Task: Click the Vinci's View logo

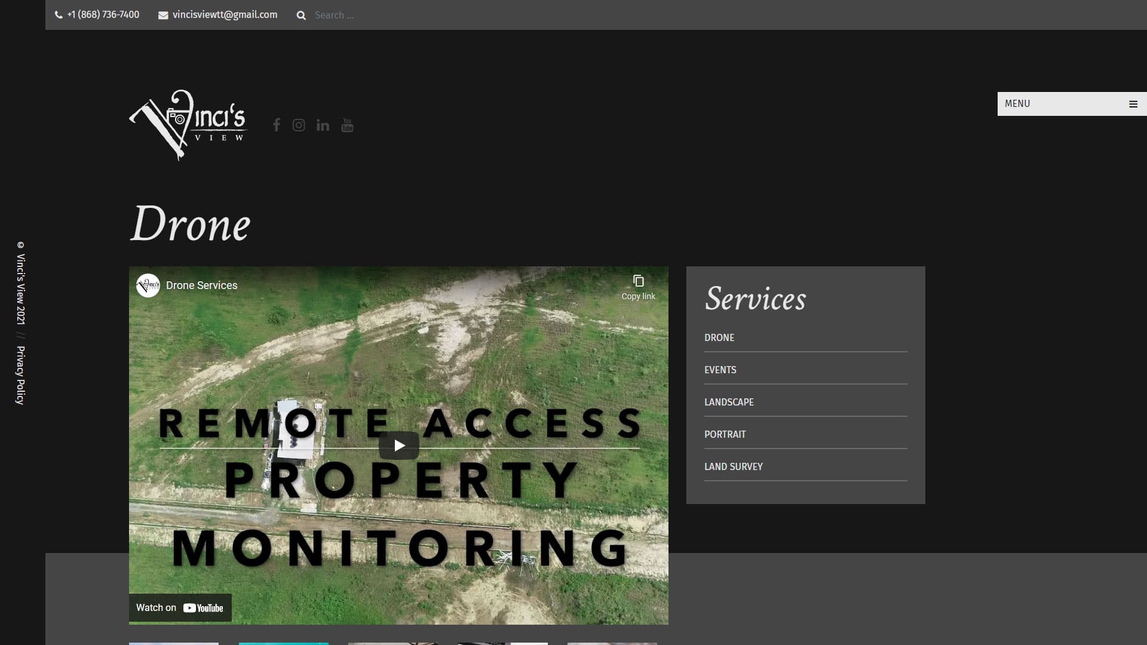Action: [188, 125]
